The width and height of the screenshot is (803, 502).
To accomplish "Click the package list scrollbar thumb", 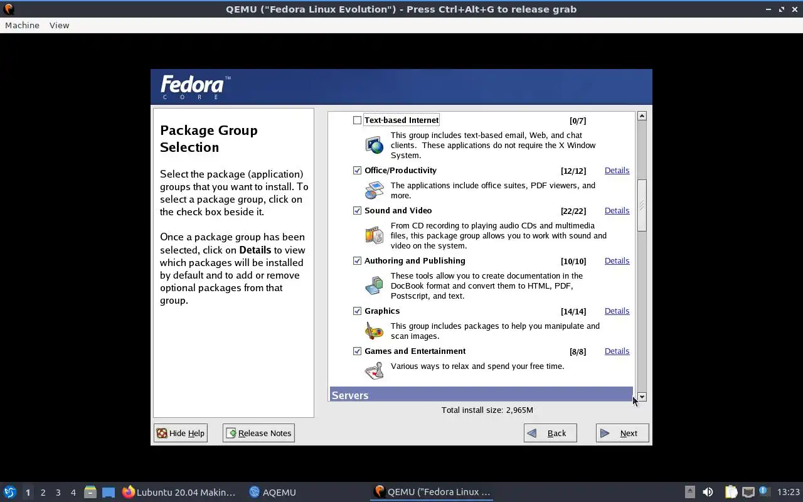I will click(x=642, y=206).
